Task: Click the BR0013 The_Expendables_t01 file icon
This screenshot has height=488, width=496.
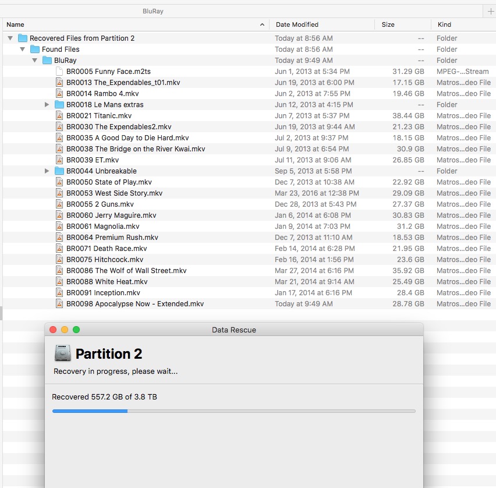Action: 59,83
